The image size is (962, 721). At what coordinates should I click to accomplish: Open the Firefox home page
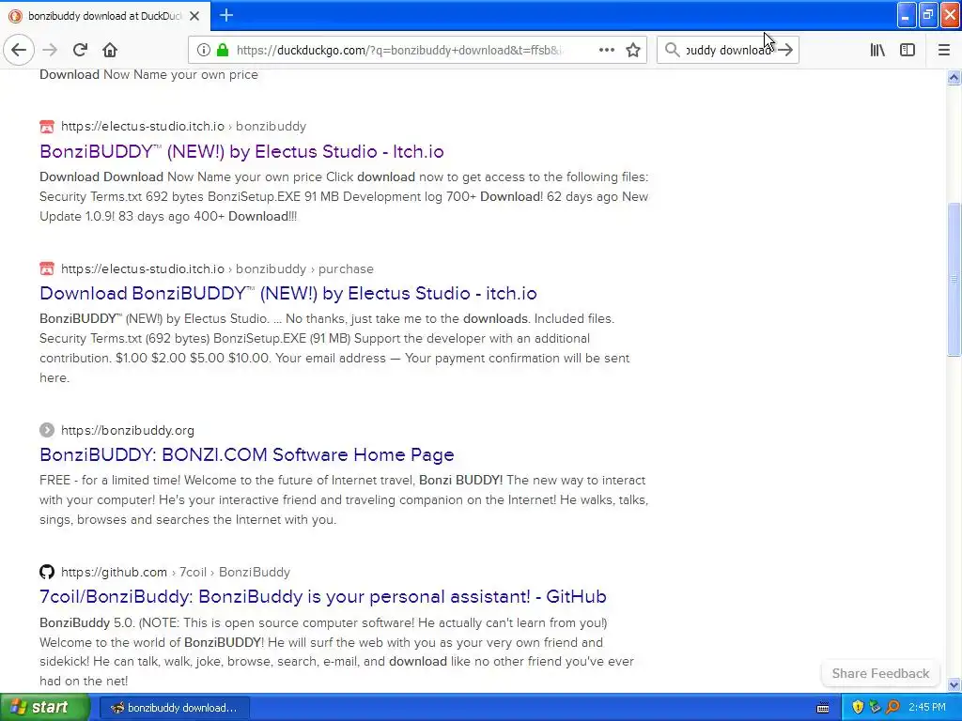click(x=110, y=50)
